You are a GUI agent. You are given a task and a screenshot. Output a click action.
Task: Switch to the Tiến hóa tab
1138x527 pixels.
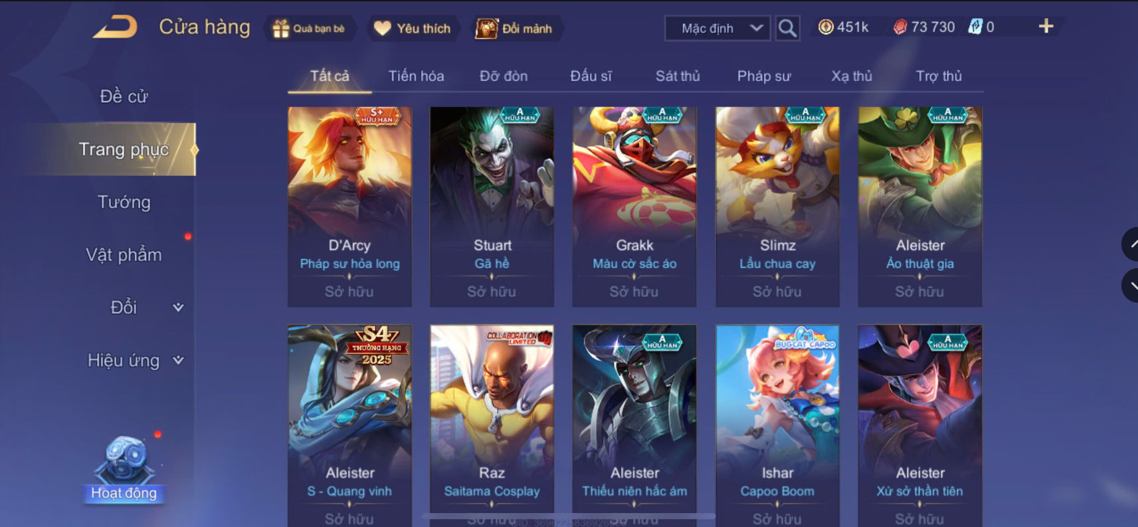pos(416,76)
